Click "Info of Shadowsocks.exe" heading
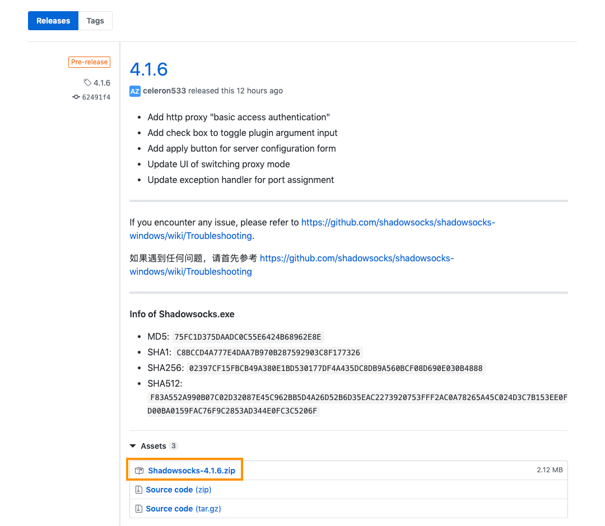 pos(182,314)
